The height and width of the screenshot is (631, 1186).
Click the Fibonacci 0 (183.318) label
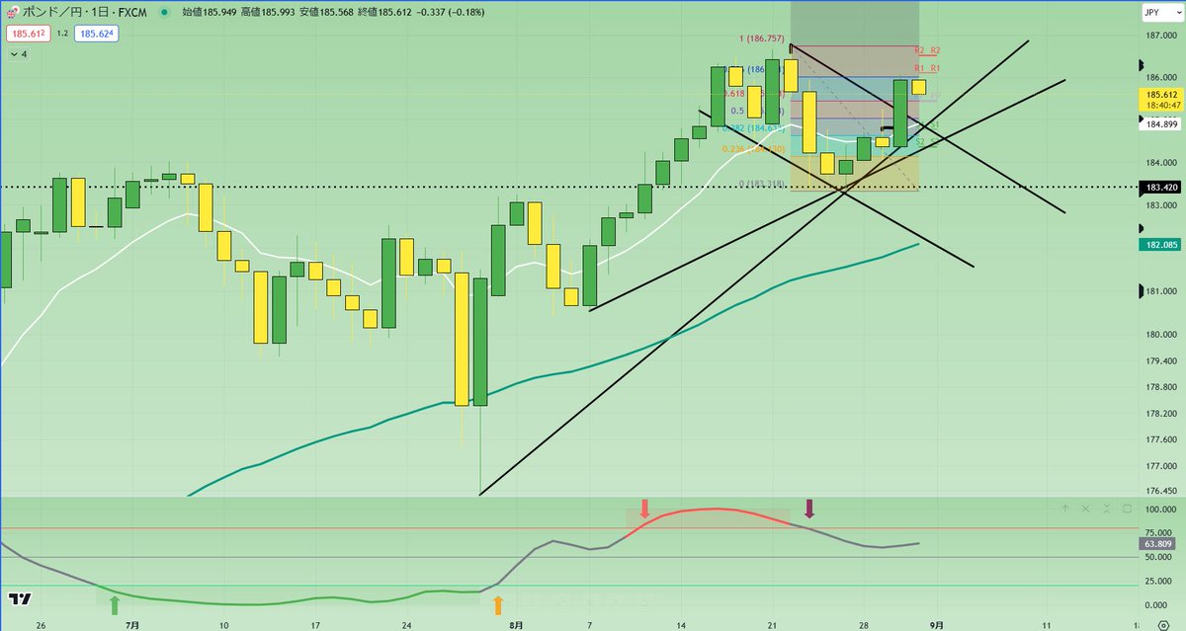click(x=762, y=184)
